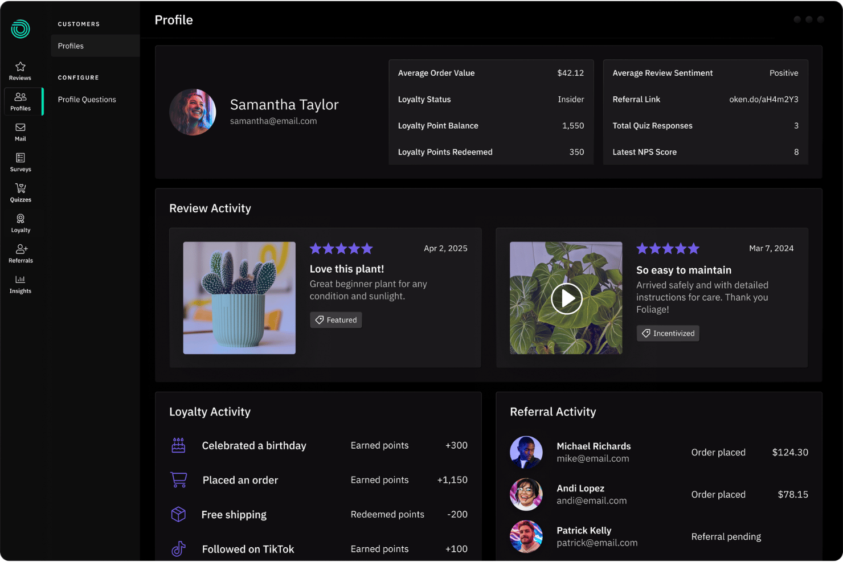Select the Followed on TikTok icon

179,549
